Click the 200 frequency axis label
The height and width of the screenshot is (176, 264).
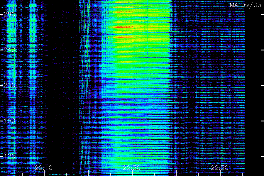9,85
